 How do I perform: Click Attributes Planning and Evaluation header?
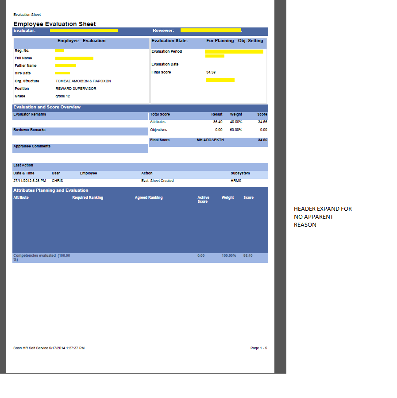click(51, 190)
